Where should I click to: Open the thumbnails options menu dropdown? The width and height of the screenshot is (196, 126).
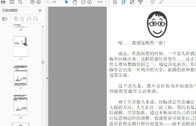point(5,19)
